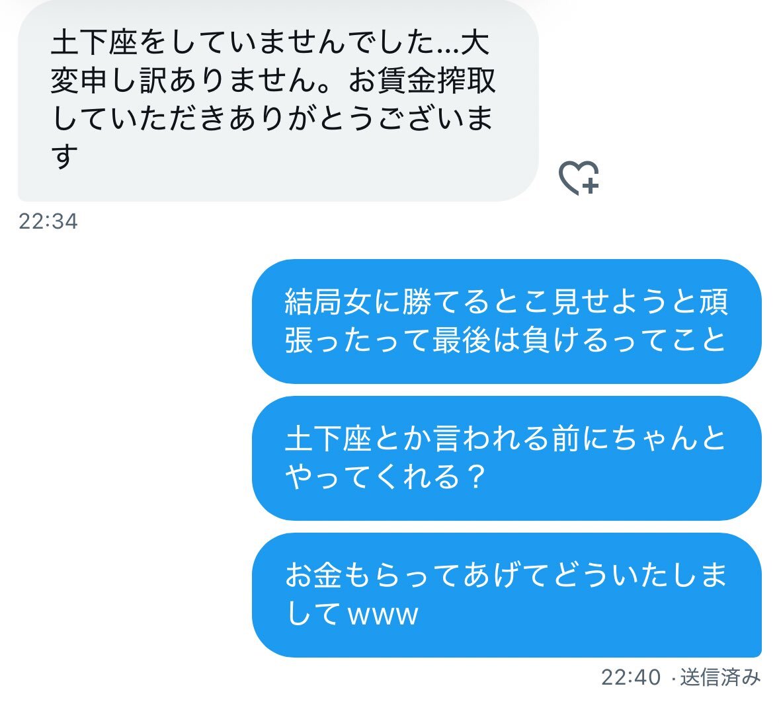Click やってくれる？ line in the second blue bubble
The width and height of the screenshot is (779, 723).
coord(386,477)
